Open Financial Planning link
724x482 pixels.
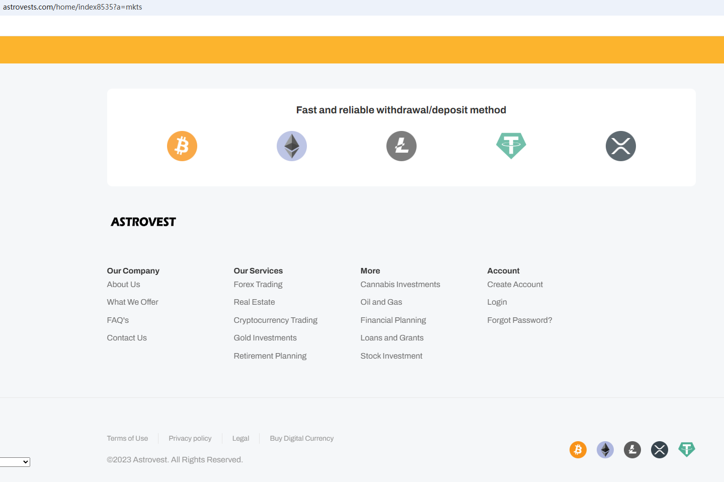393,320
